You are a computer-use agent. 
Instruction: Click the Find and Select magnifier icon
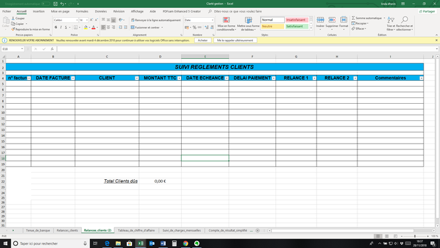(404, 20)
